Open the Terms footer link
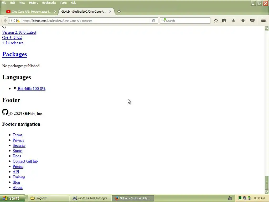This screenshot has height=202, width=269. coord(18,135)
